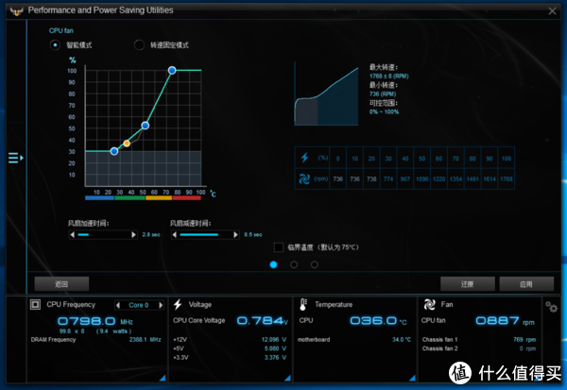Click the CPU Frequency chip icon
Image resolution: width=567 pixels, height=390 pixels.
pos(35,304)
